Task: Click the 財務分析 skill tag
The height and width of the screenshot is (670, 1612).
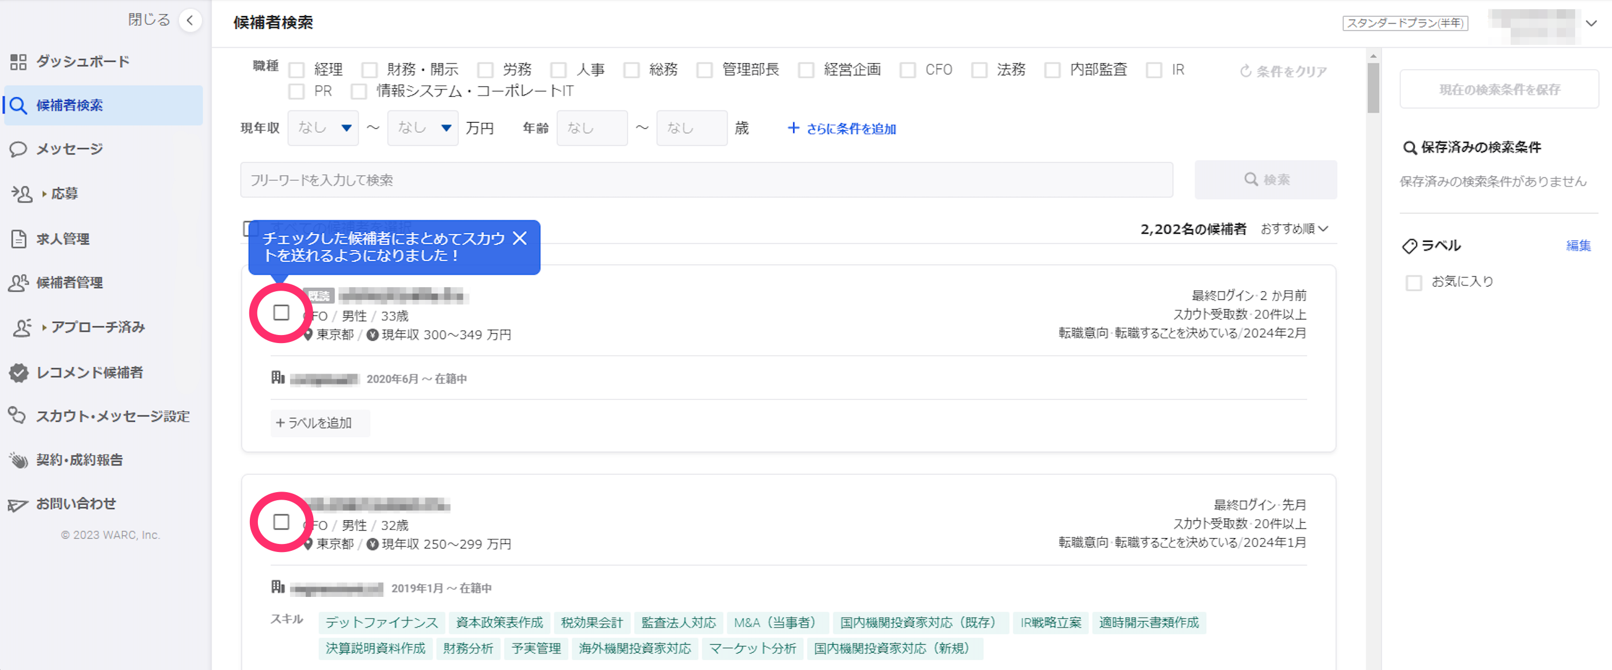Action: coord(468,648)
